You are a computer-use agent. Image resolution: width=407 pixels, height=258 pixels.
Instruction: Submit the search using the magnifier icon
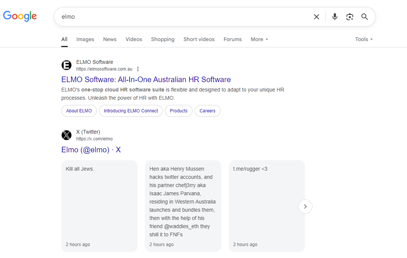[364, 17]
